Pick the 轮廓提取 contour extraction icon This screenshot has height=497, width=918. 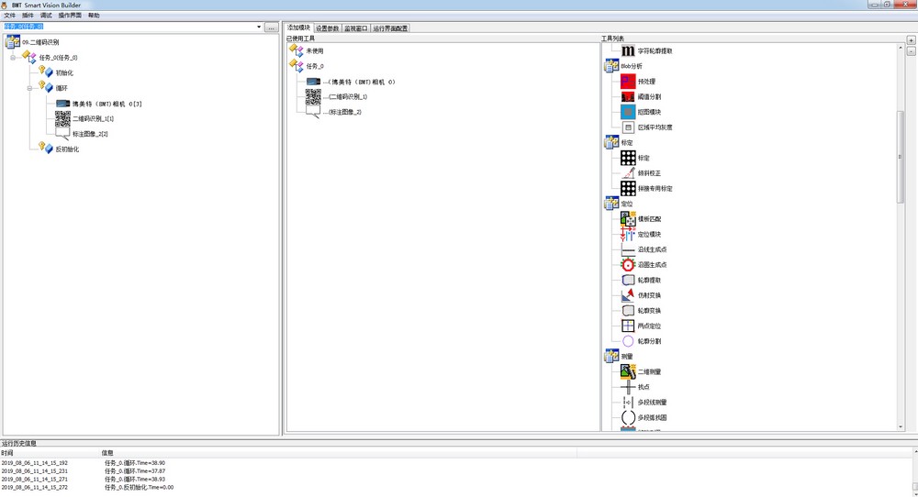point(628,280)
